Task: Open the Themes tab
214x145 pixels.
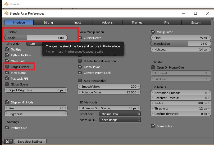Action: (137, 22)
